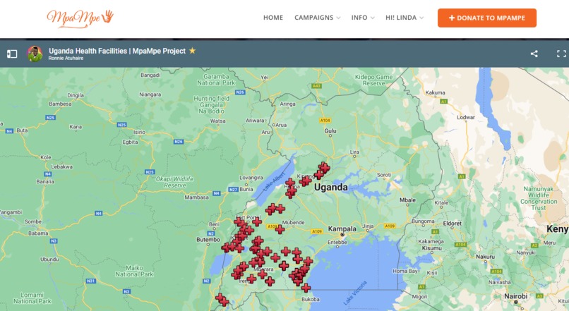The width and height of the screenshot is (569, 311).
Task: Click the Lake Victoria label
Action: coord(355,293)
